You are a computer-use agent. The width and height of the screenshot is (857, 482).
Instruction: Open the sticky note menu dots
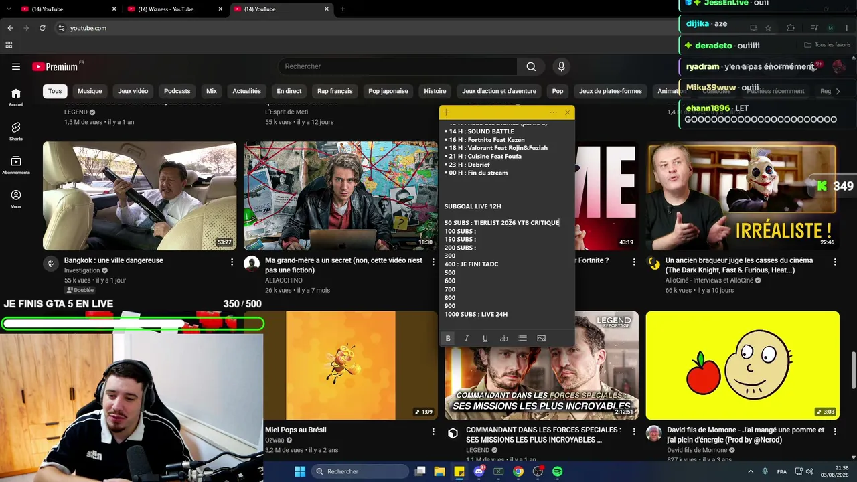pos(553,112)
